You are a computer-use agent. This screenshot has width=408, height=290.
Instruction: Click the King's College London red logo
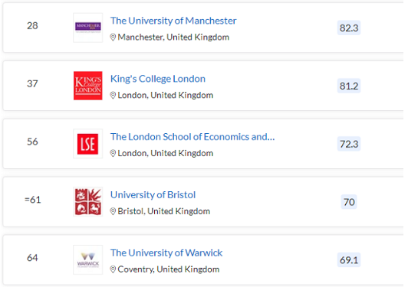tap(88, 86)
